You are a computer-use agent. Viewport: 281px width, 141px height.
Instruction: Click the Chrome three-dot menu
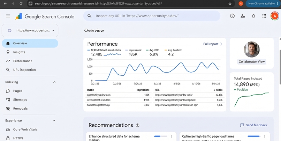pos(278,3)
